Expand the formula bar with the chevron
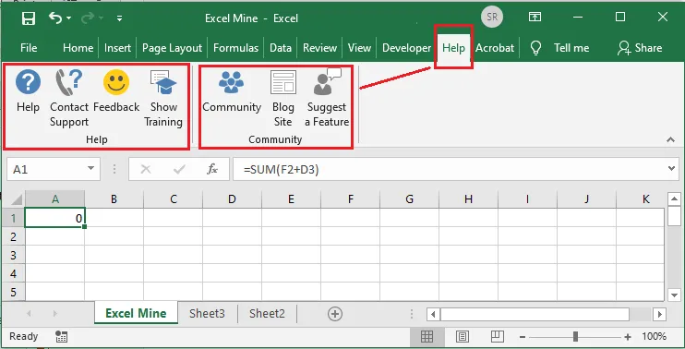 (x=672, y=169)
